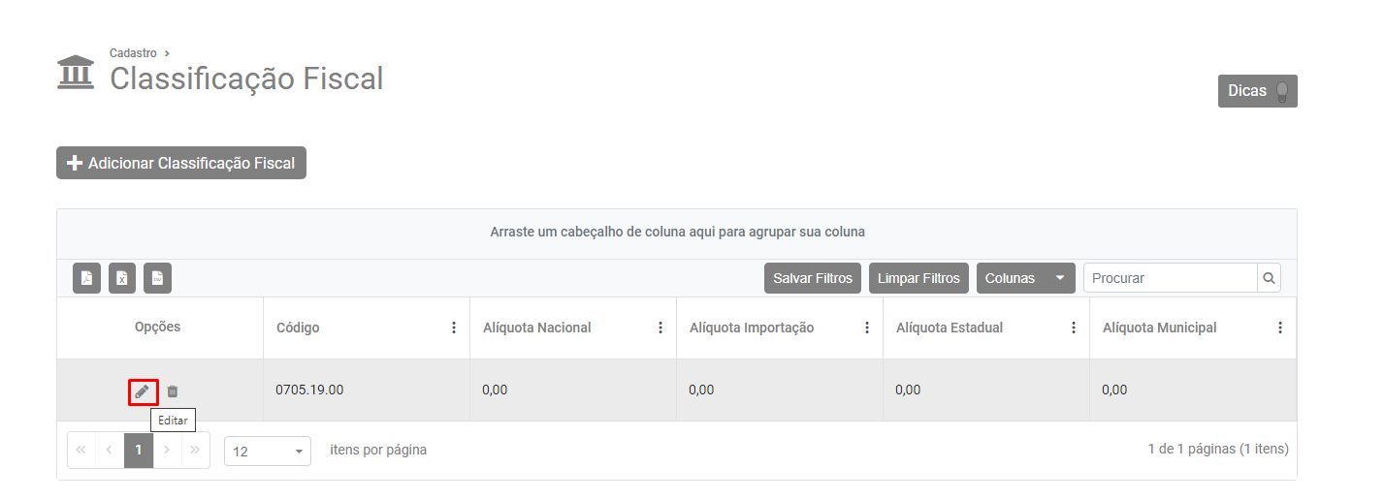Delete row 0705.19.00 using the trash icon
The width and height of the screenshot is (1385, 500).
[x=173, y=391]
